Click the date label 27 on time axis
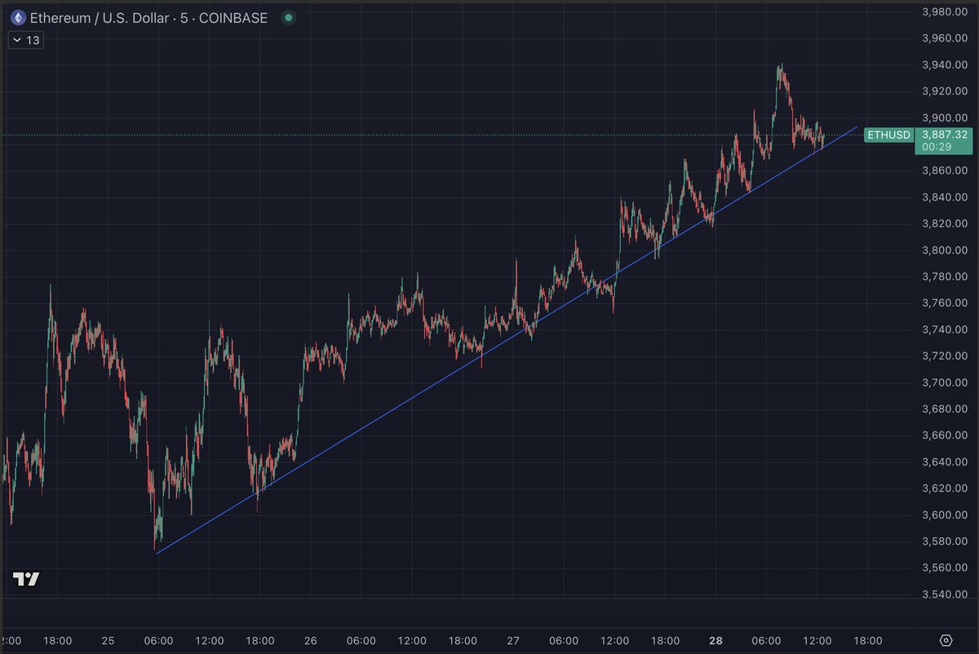Viewport: 979px width, 654px height. coord(513,640)
